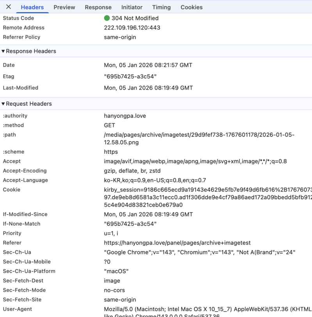Open the Response tab

pyautogui.click(x=98, y=7)
